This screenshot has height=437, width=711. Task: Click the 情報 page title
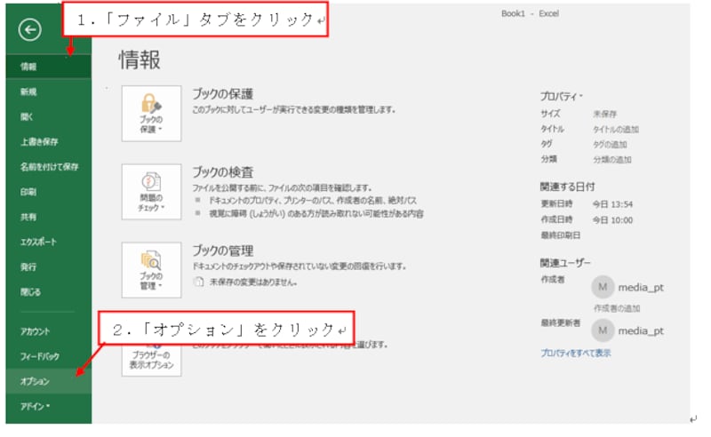click(x=140, y=60)
